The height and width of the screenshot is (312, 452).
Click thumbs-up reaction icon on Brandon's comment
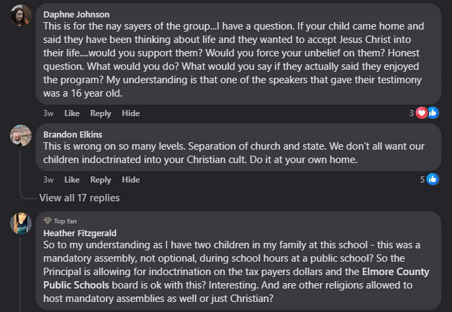433,179
